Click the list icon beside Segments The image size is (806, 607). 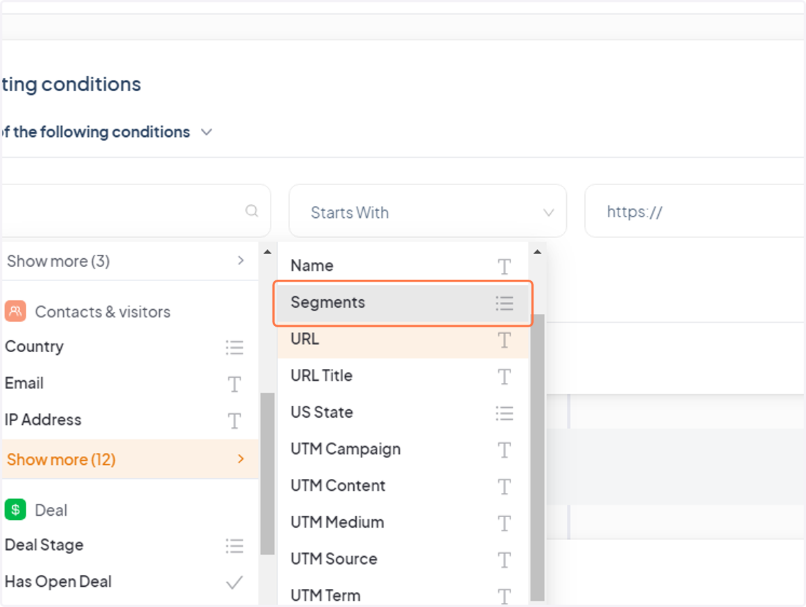tap(504, 303)
